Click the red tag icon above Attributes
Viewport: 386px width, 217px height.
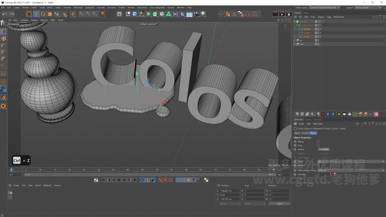323,114
